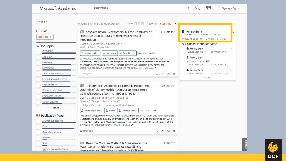Click Library science tag on second result
Screen dimensions: 286x161
128,111
